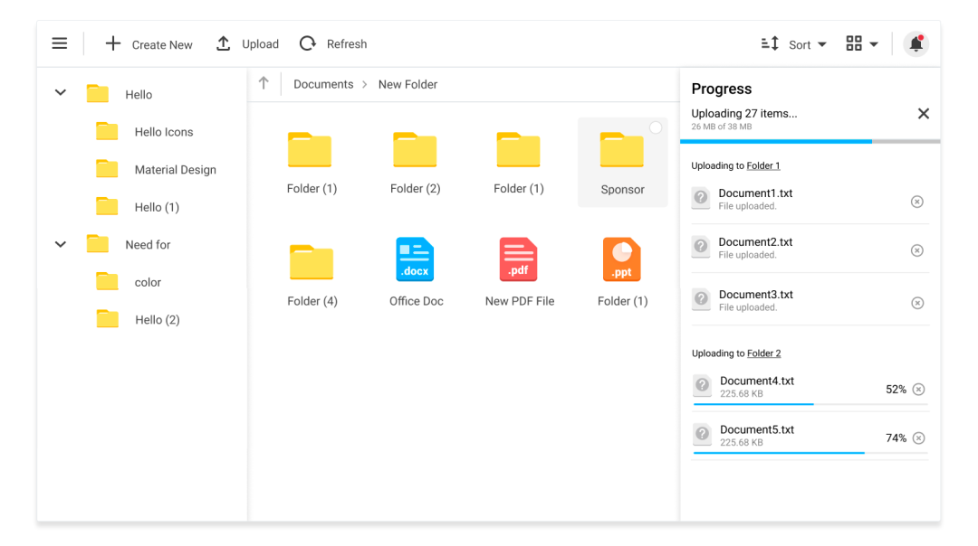This screenshot has height=546, width=978.
Task: Click Document4.txt progress bar
Action: [x=810, y=404]
